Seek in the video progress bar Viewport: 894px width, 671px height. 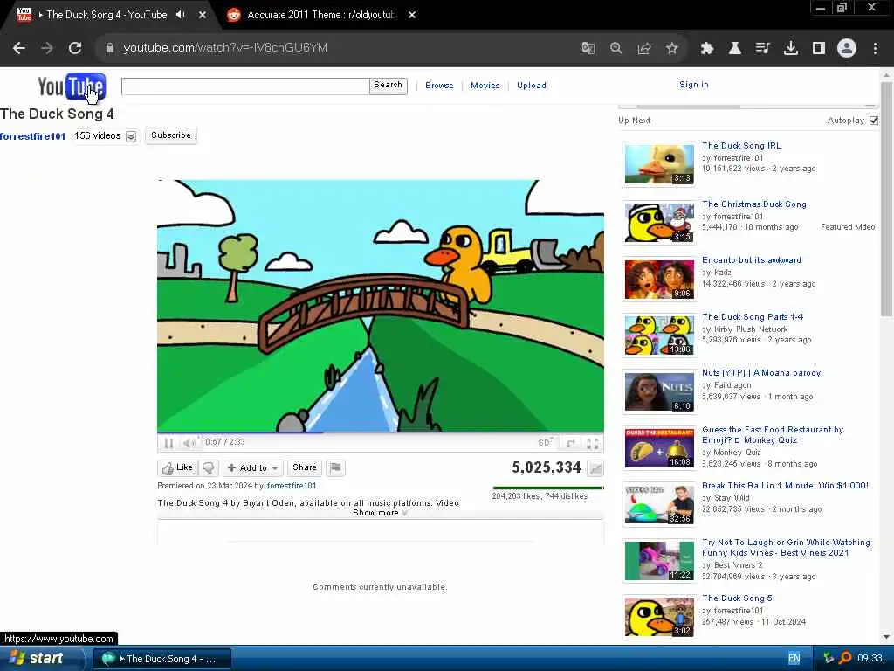(381, 432)
